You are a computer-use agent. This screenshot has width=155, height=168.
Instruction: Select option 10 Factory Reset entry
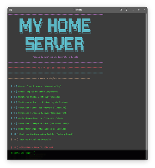click(42, 134)
